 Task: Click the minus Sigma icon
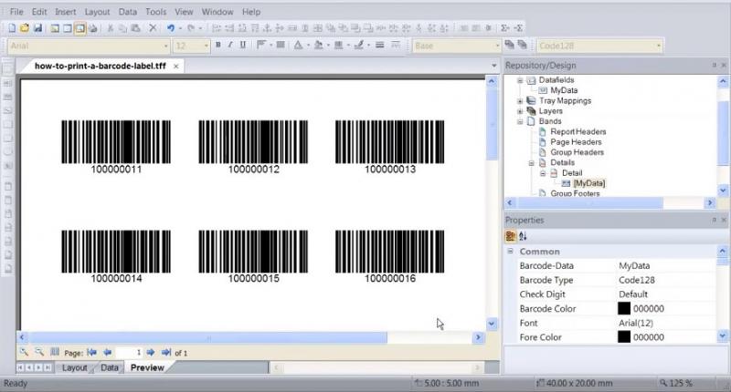click(x=518, y=28)
